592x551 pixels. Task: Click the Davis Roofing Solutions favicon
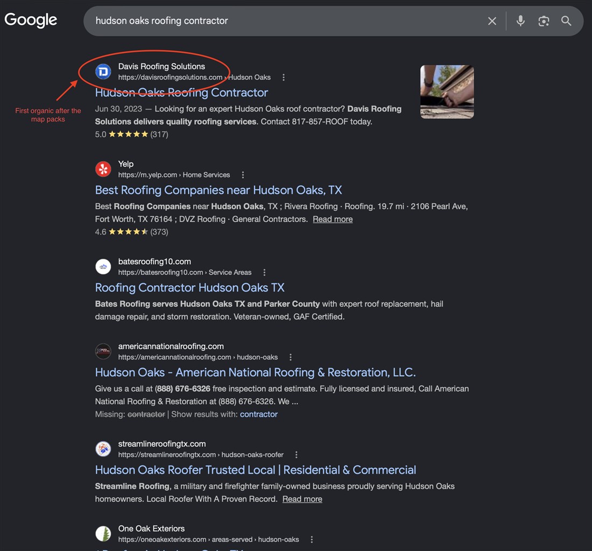tap(103, 72)
